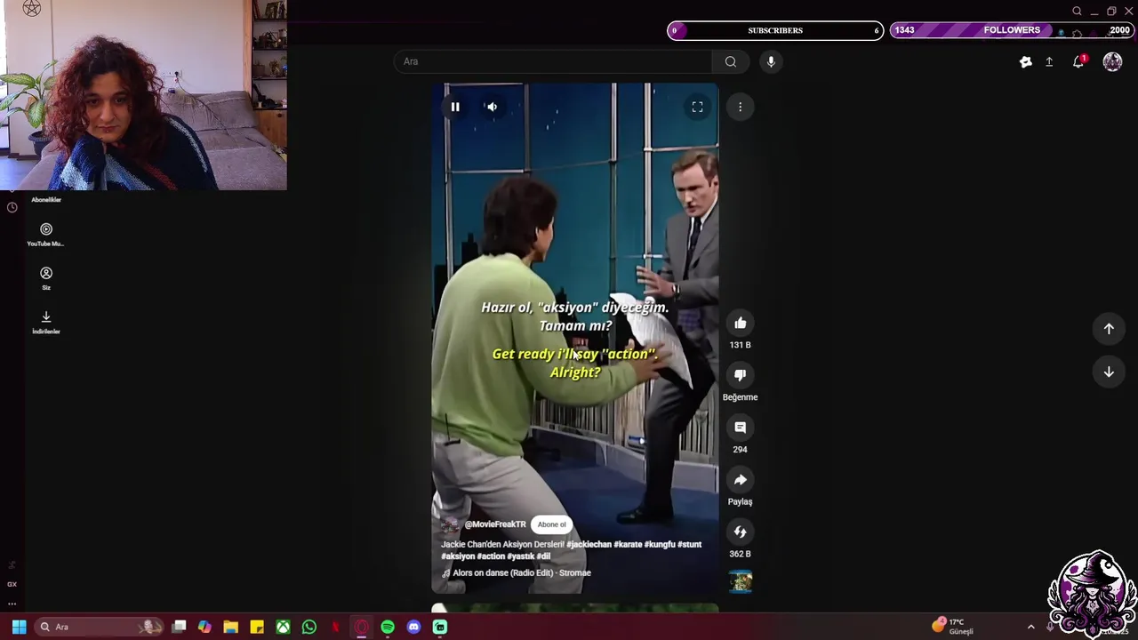Viewport: 1138px width, 640px height.
Task: Launch Copilot from the taskbar
Action: (204, 627)
